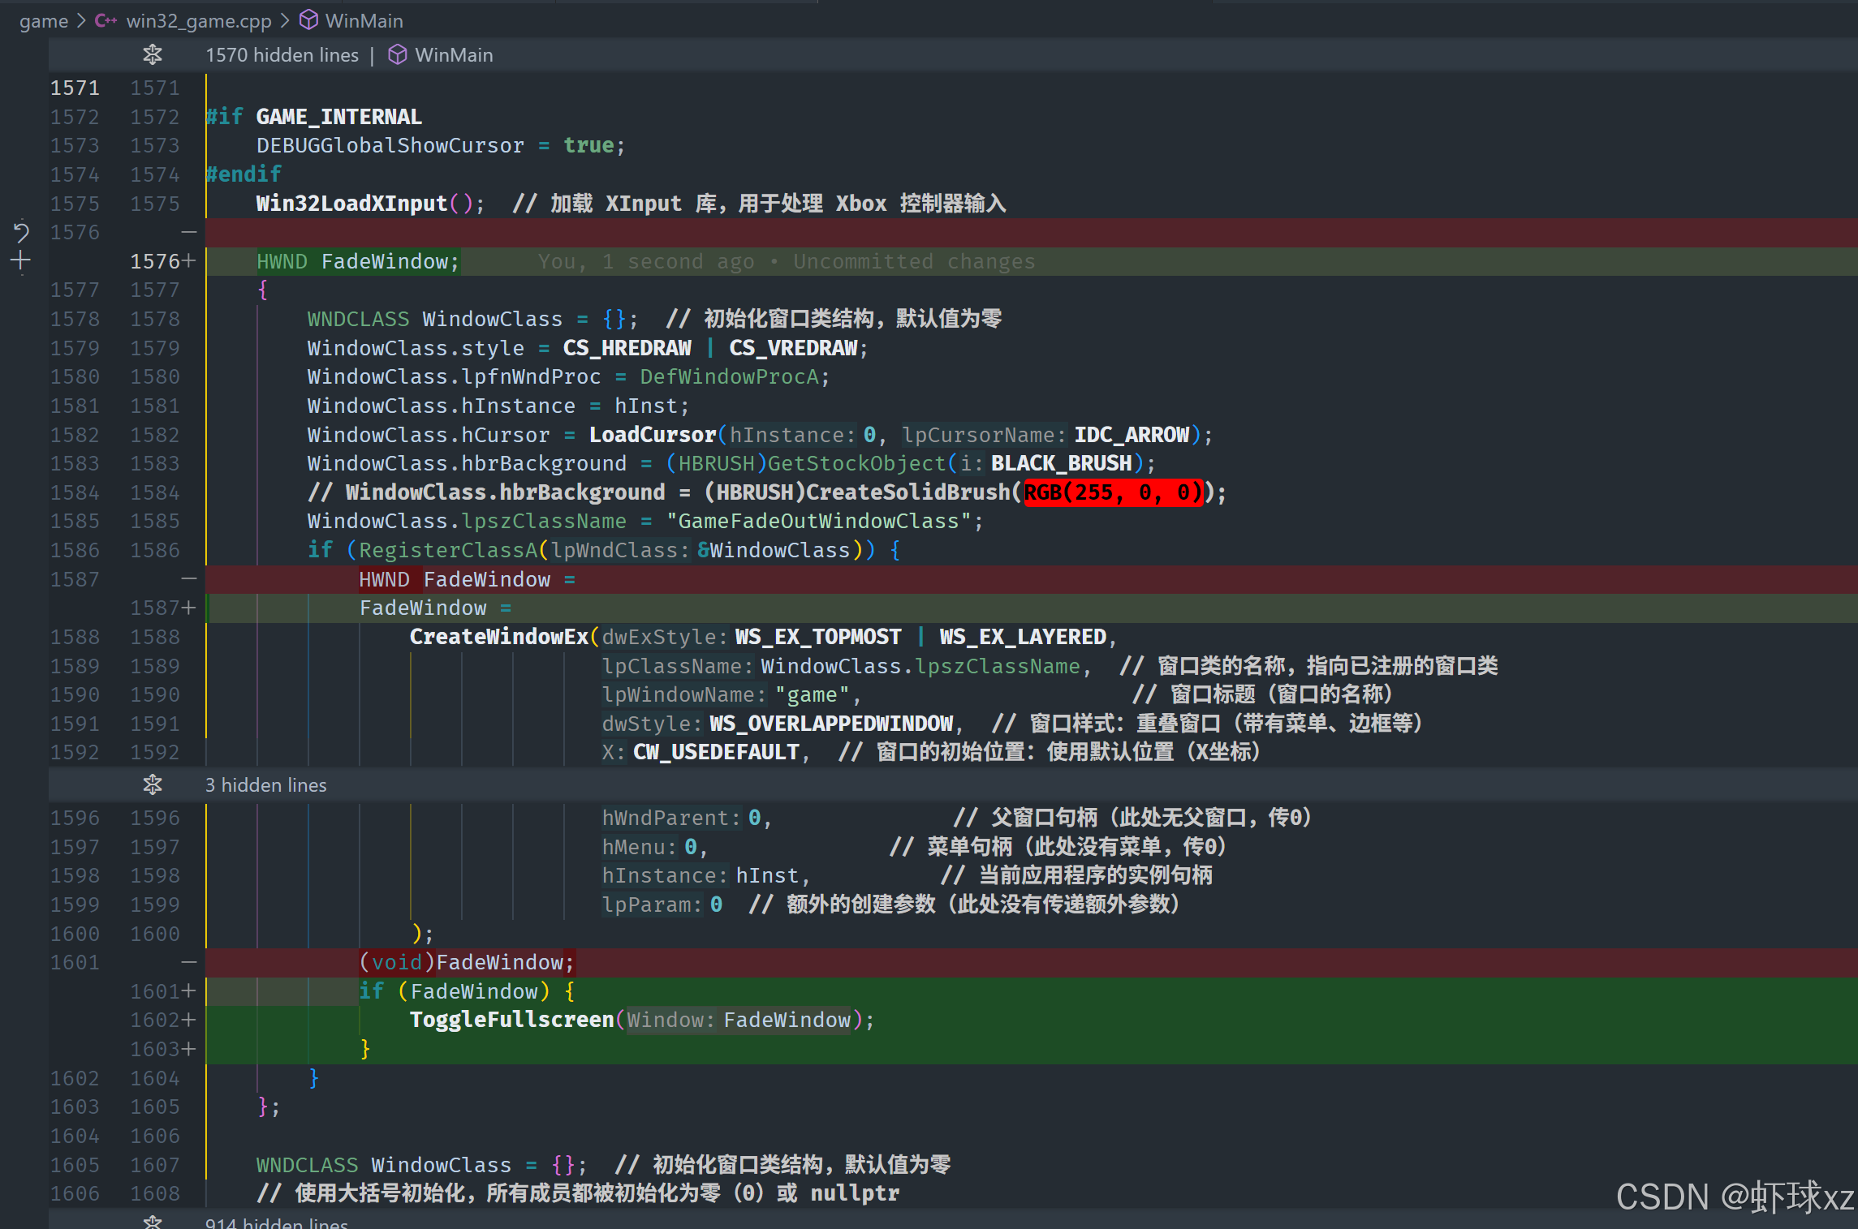
Task: Click the ToggleFullscreen function call
Action: 511,1020
